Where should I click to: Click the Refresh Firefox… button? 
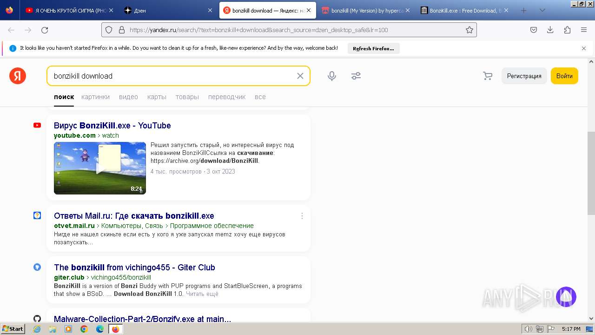pos(373,48)
